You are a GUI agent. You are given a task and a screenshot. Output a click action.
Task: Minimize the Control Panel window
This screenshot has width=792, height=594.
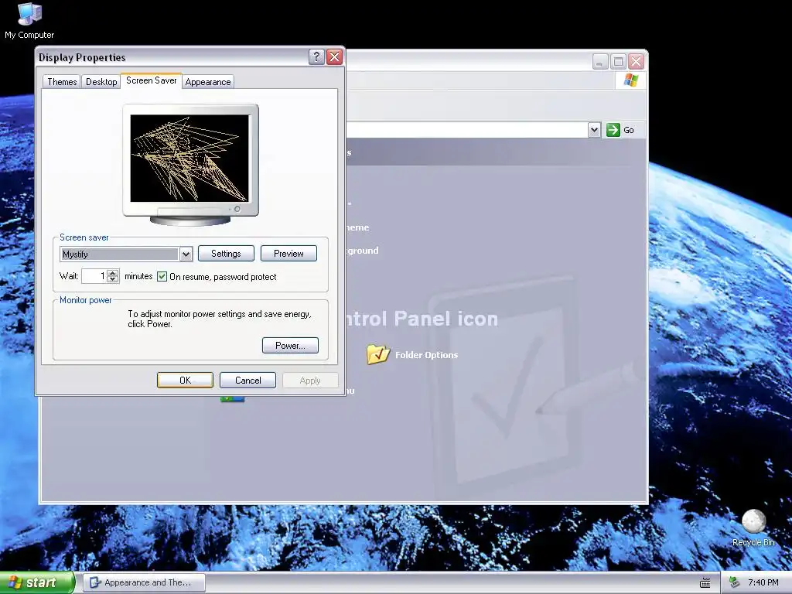point(599,62)
